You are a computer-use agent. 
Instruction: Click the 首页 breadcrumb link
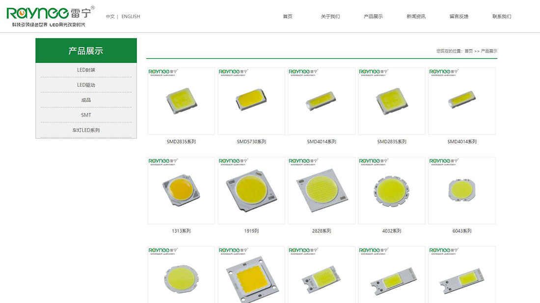click(x=468, y=51)
